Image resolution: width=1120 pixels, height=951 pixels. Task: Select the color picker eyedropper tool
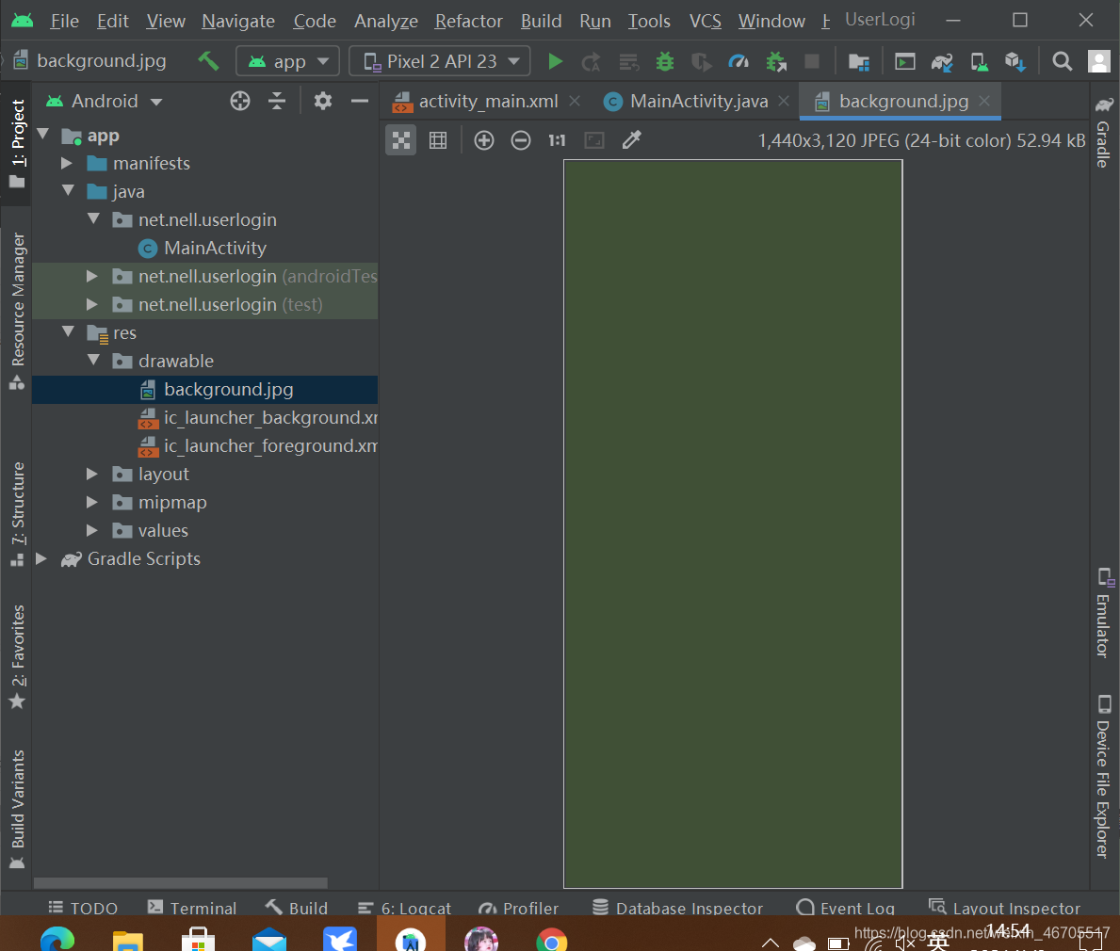[631, 140]
